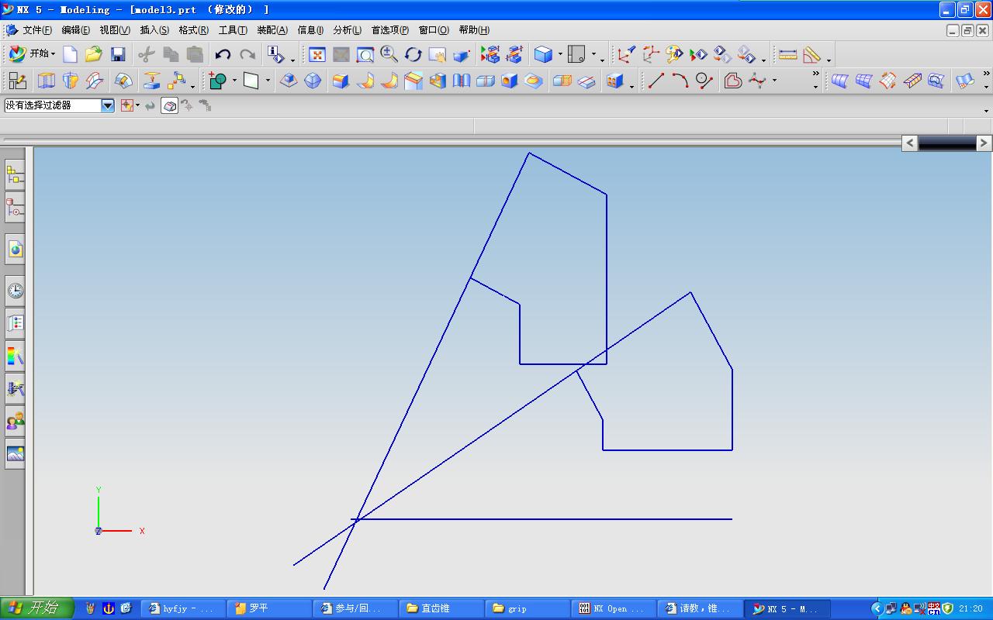Expand the datum plane dropdown arrow
Viewport: 993px width, 620px height.
[x=268, y=81]
